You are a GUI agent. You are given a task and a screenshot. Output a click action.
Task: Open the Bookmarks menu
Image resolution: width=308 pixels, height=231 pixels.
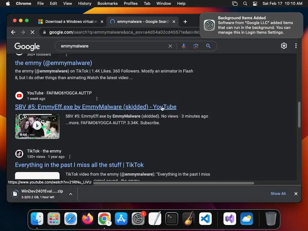(107, 4)
